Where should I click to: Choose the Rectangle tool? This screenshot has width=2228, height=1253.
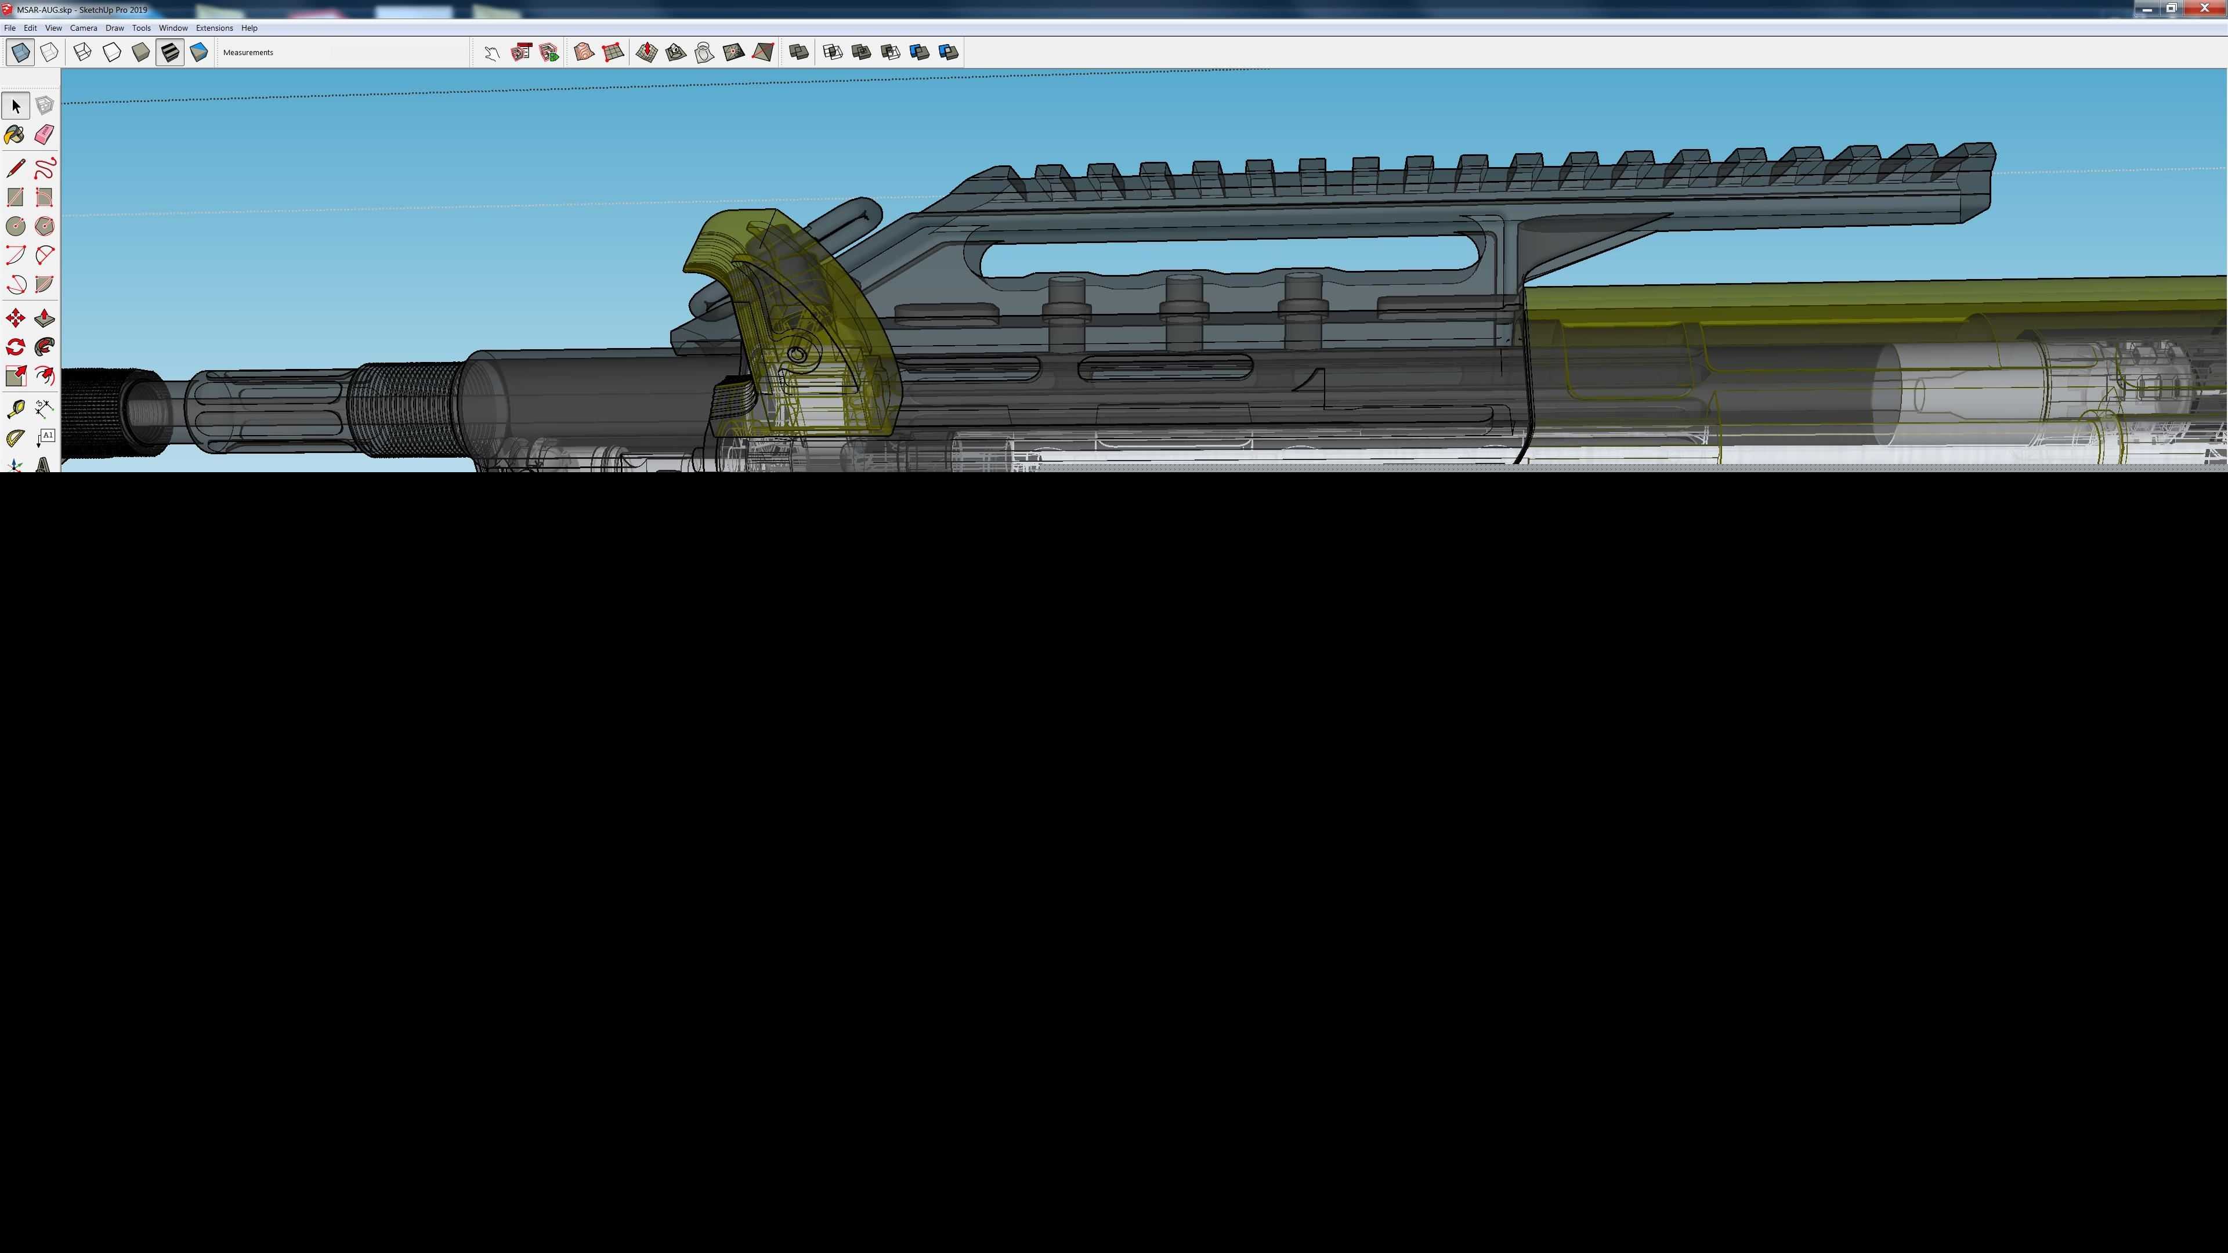click(16, 197)
